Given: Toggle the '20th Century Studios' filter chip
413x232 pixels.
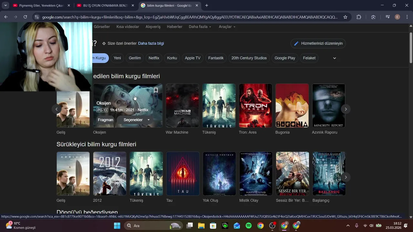Looking at the screenshot, I should pos(249,58).
